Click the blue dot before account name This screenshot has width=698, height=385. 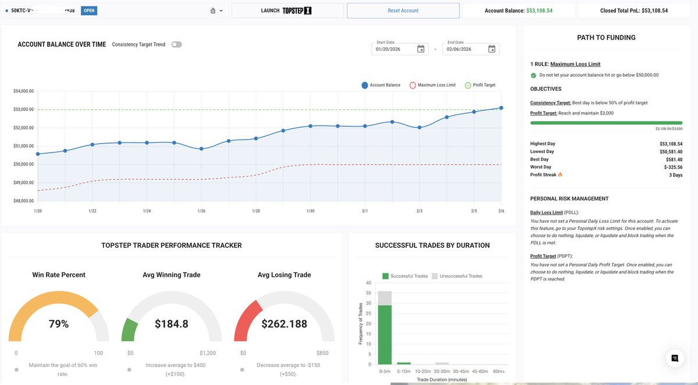tap(6, 10)
